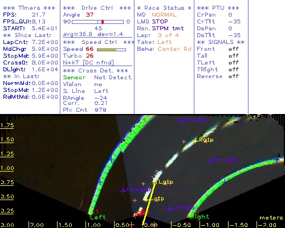The image size is (285, 228).
Task: Select the Race Status panel header
Action: [x=164, y=8]
